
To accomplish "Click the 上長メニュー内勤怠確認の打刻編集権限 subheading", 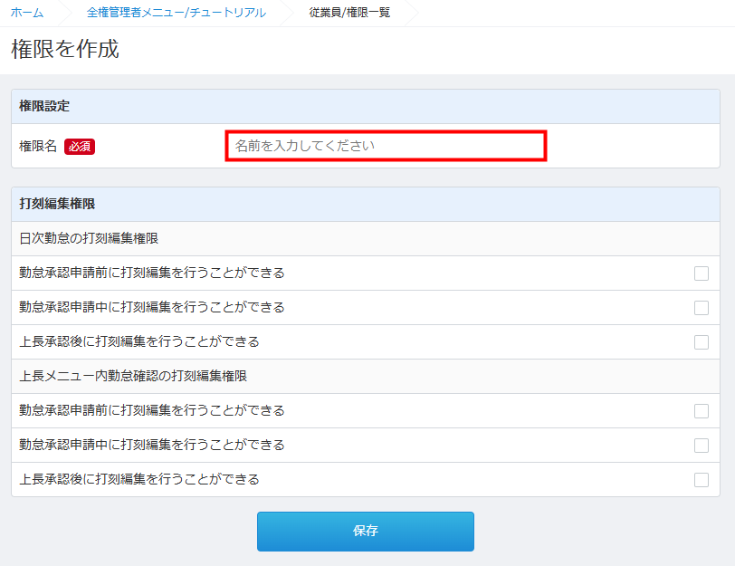I will (133, 376).
